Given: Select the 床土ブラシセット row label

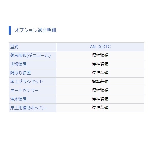Looking at the screenshot, I should tap(26, 82).
